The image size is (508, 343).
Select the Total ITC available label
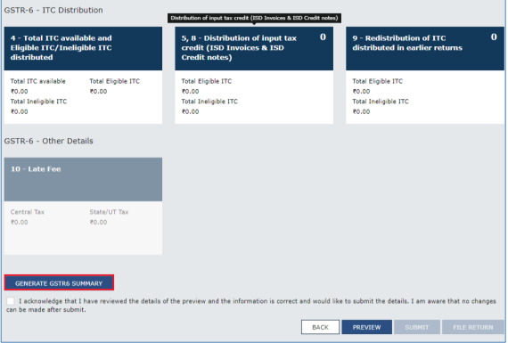pyautogui.click(x=38, y=81)
